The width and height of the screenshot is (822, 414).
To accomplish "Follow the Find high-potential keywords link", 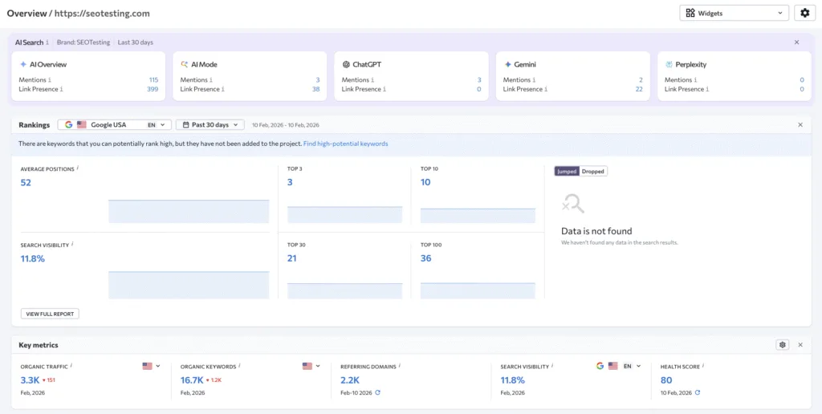I will pyautogui.click(x=345, y=144).
